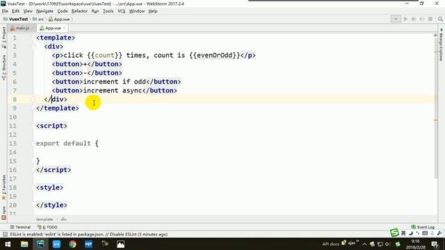Image resolution: width=445 pixels, height=250 pixels.
Task: Collapse the script block at line 11
Action: 33,126
